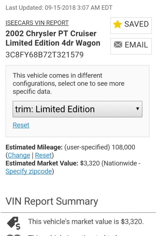The height and width of the screenshot is (236, 156).
Task: Click the Estimated Market Value label
Action: (42, 163)
